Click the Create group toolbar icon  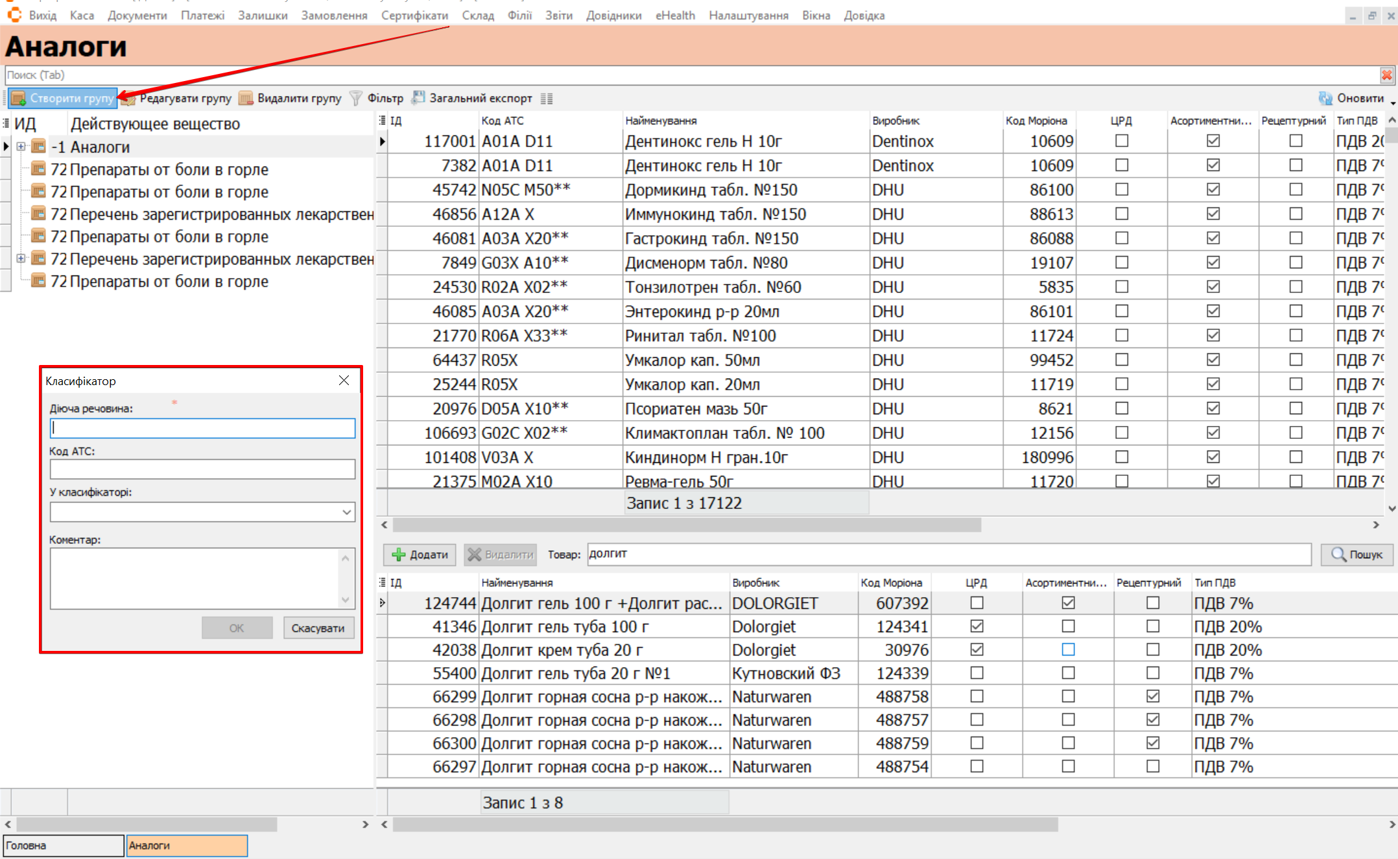(18, 99)
